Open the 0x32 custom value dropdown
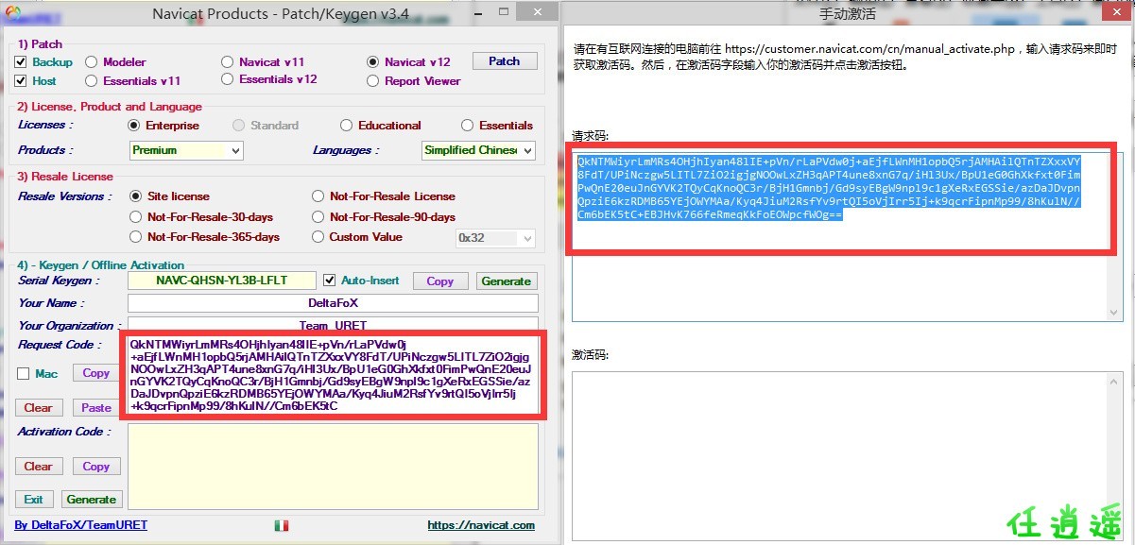The width and height of the screenshot is (1135, 545). click(x=496, y=238)
